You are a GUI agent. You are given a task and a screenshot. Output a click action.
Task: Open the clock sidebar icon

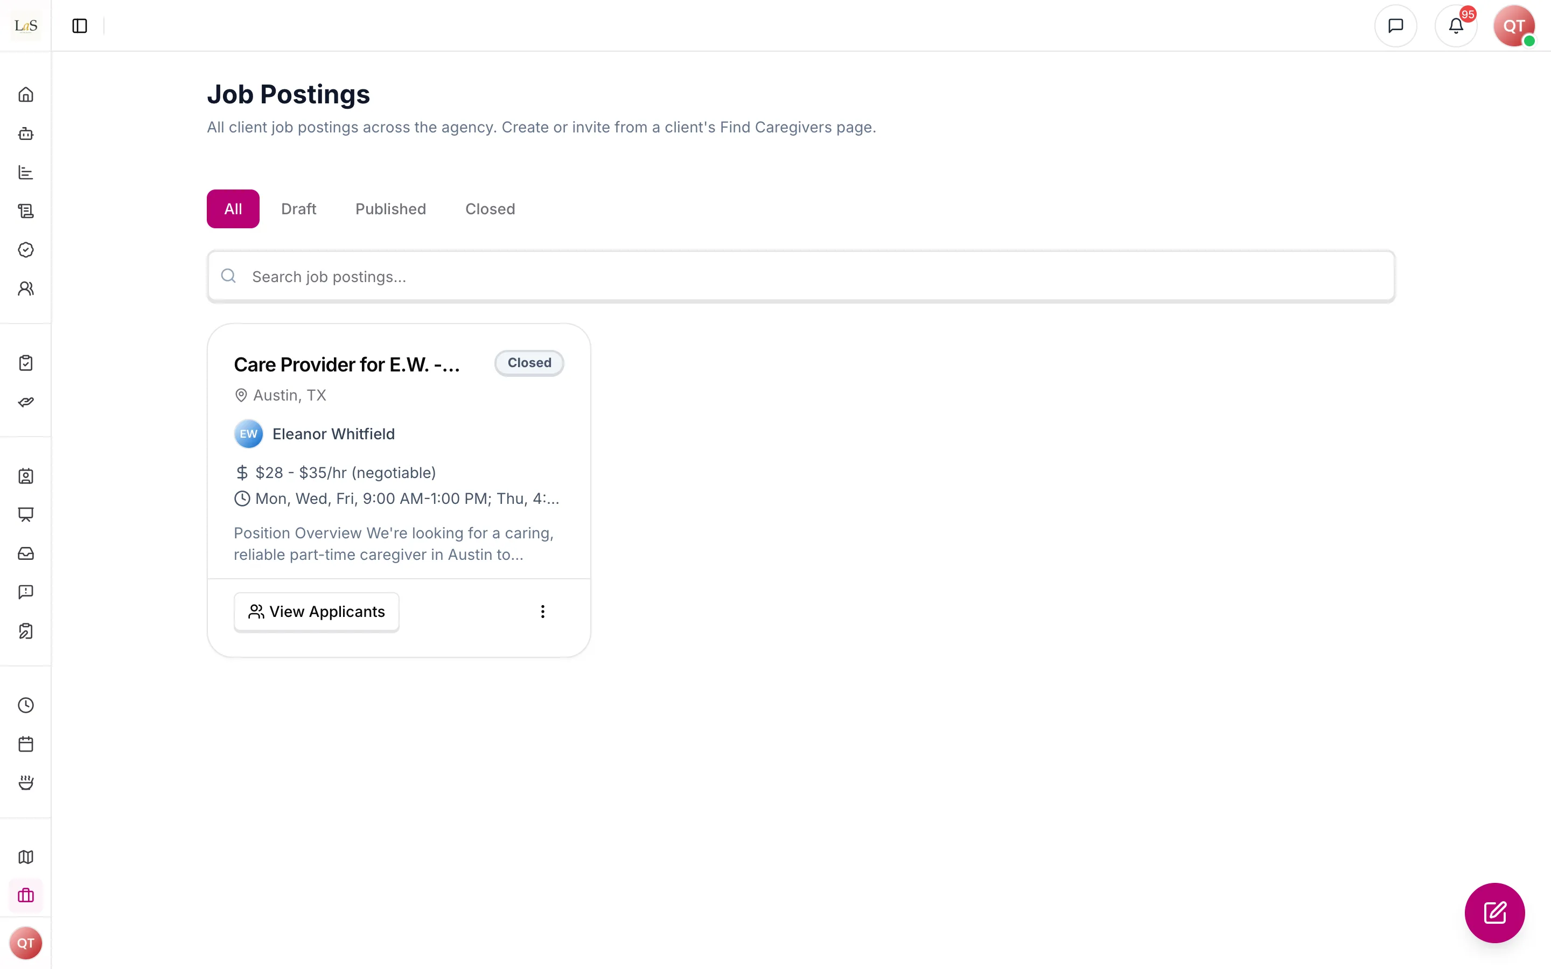(x=26, y=706)
